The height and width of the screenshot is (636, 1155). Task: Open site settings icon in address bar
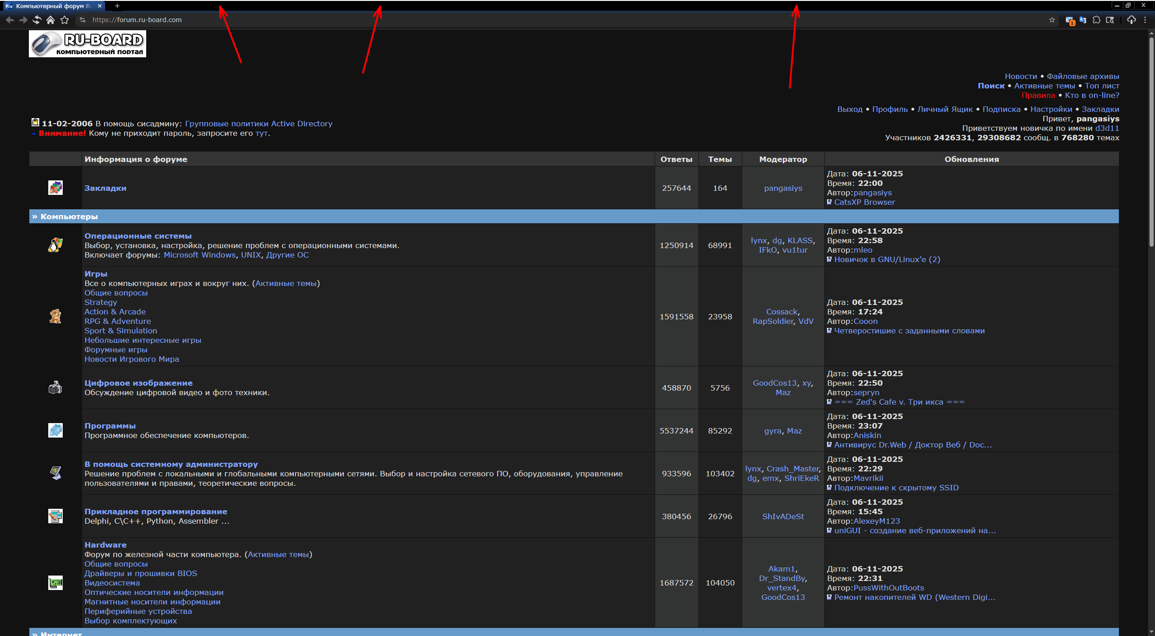coord(82,20)
